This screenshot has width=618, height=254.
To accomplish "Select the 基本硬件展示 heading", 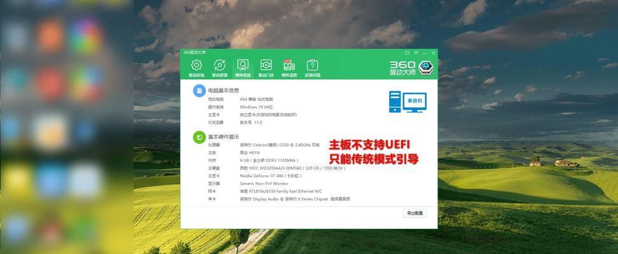I will pos(223,137).
